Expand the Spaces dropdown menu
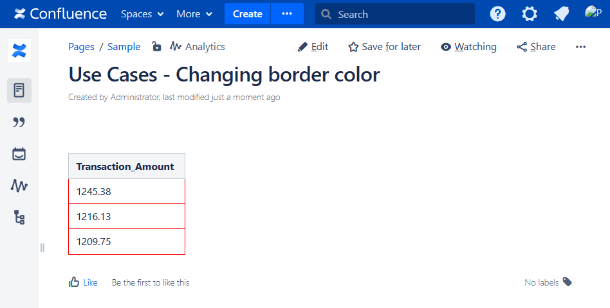Image resolution: width=610 pixels, height=308 pixels. point(142,14)
